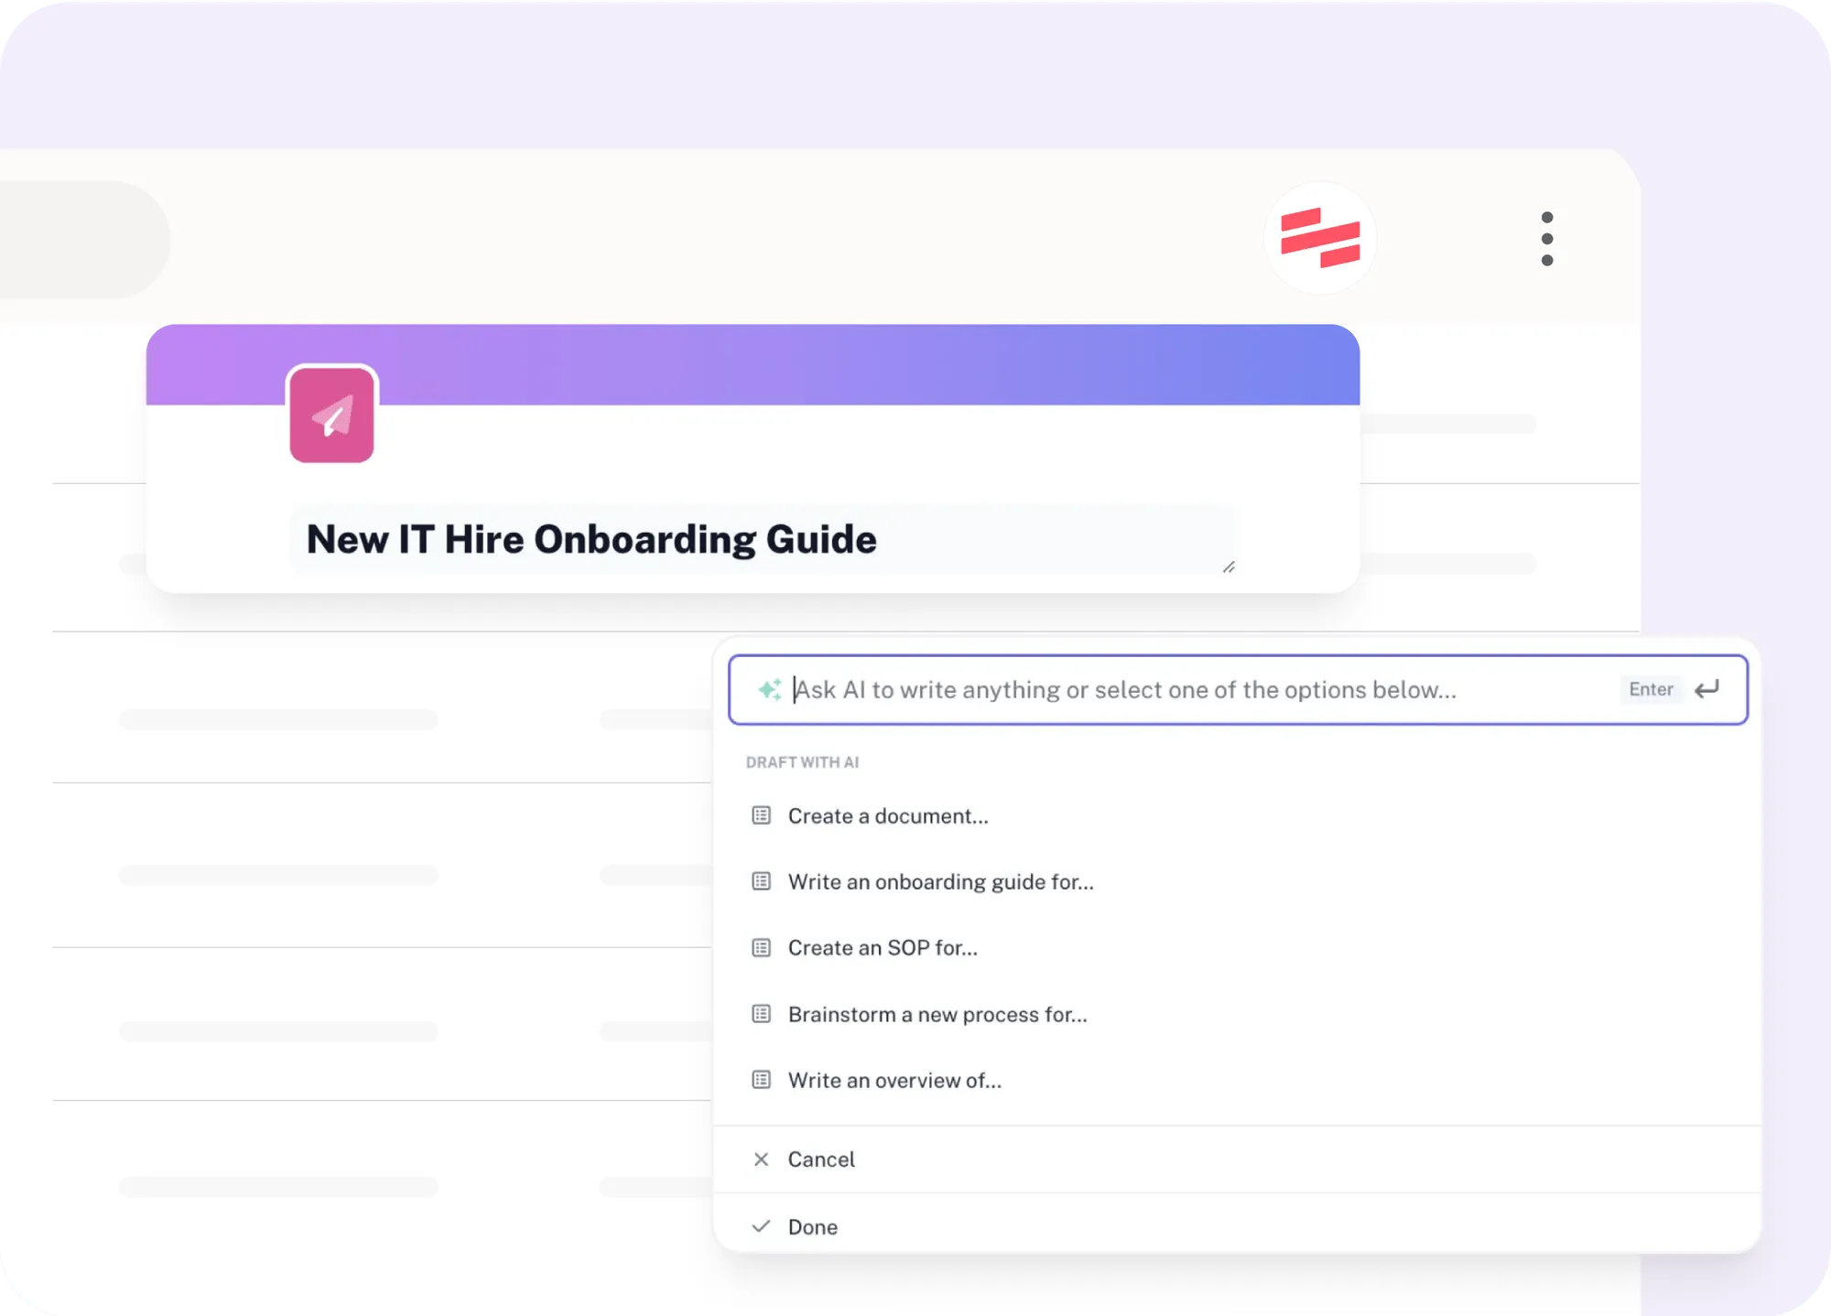Click the icon beside Write an overview of
The width and height of the screenshot is (1831, 1316).
coord(761,1080)
